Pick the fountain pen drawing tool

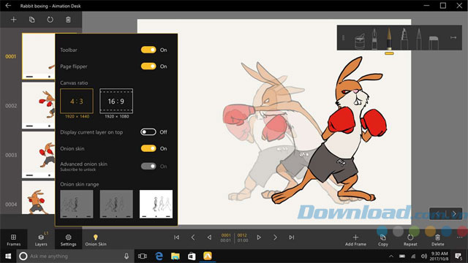374,39
